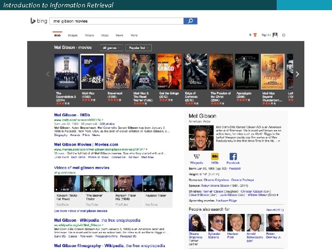Select the Get the Gringo poster
The height and width of the screenshot is (249, 332).
click(x=169, y=71)
